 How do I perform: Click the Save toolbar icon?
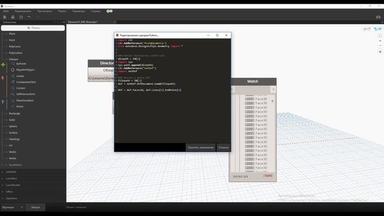point(21,17)
